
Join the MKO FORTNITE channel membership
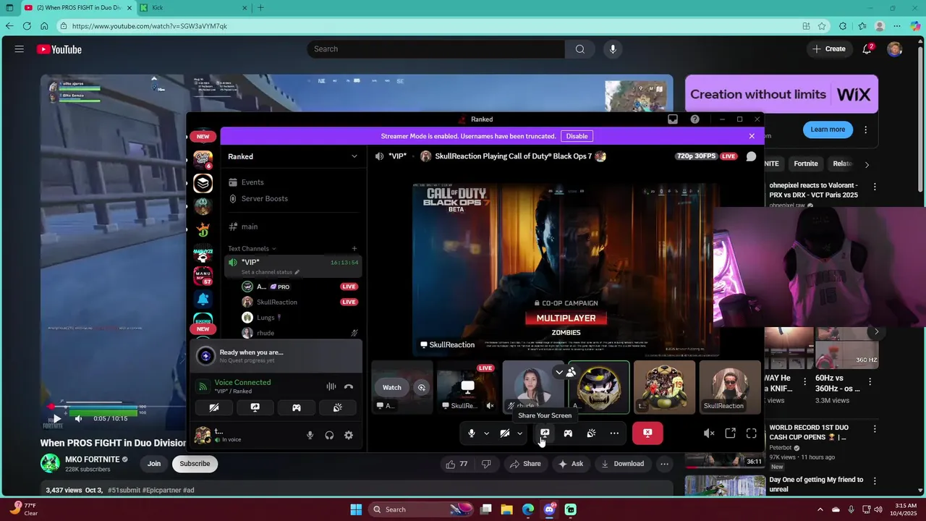pos(154,464)
